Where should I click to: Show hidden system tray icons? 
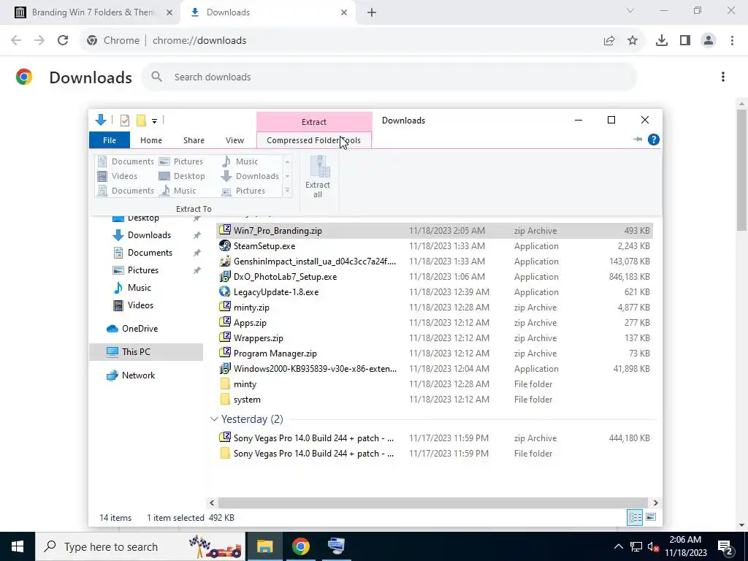tap(618, 546)
